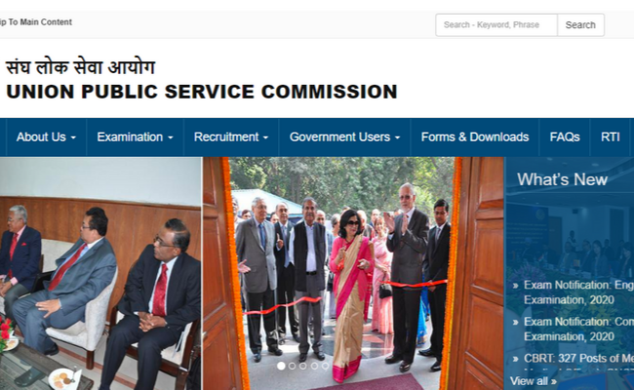Select the third carousel slide dot
Screen dimensions: 634x390
[303, 366]
